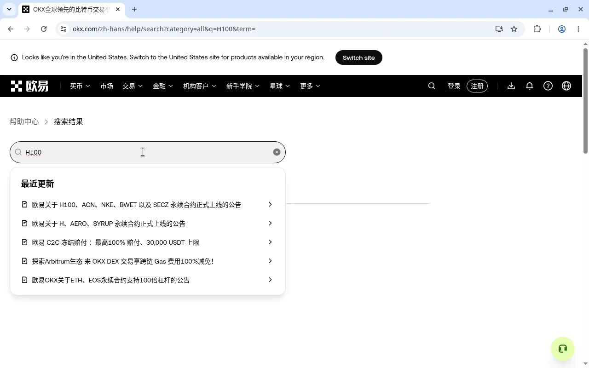Open C2C 冻结赔付 article
Screen dimensions: 589x368
tap(147, 242)
